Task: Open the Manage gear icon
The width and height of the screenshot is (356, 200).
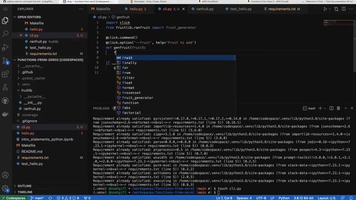Action: (5, 188)
